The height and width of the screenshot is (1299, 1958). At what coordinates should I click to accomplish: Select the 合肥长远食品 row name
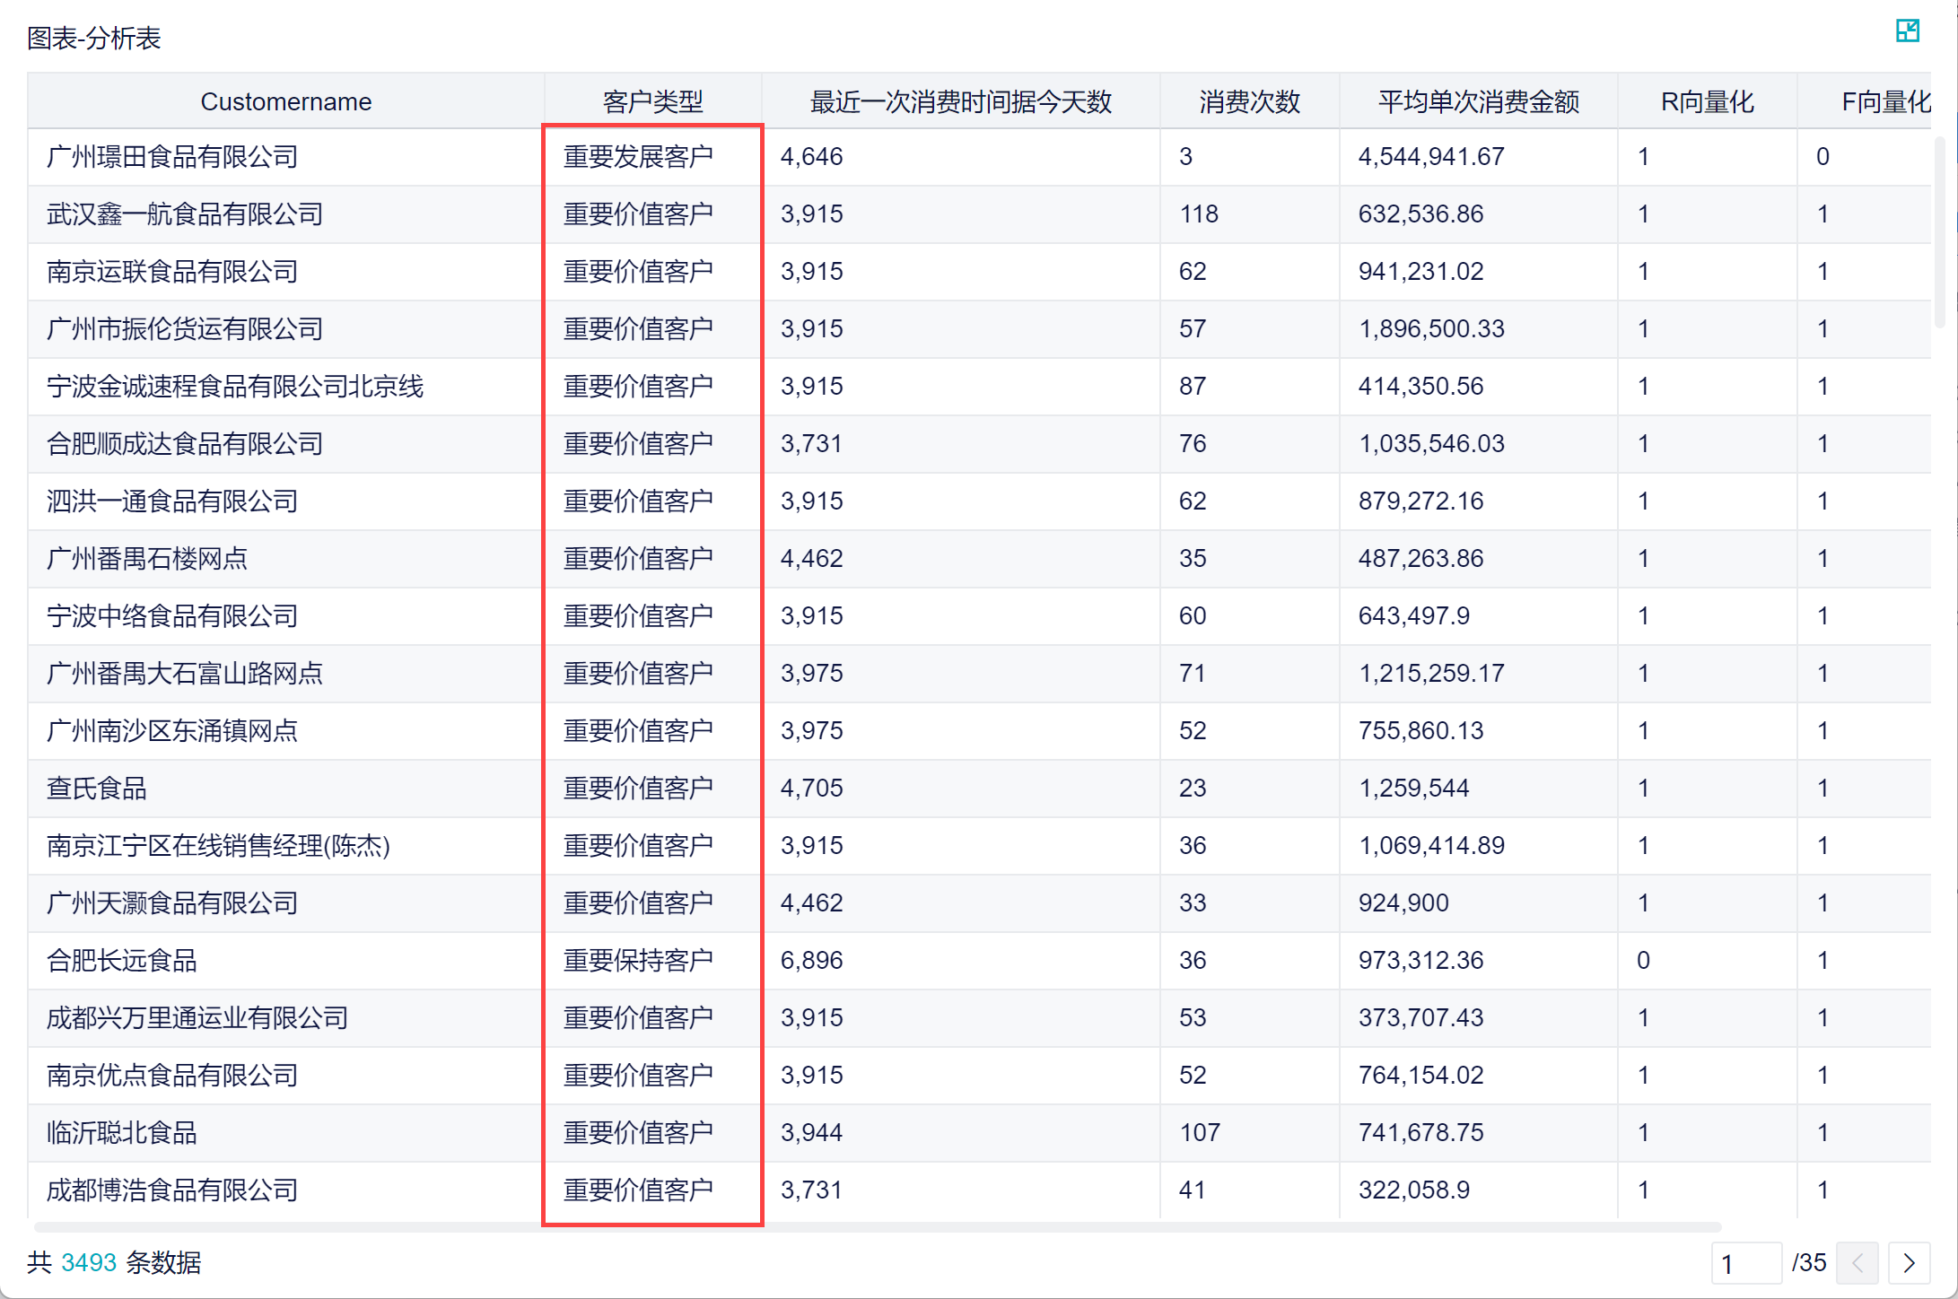[x=122, y=961]
